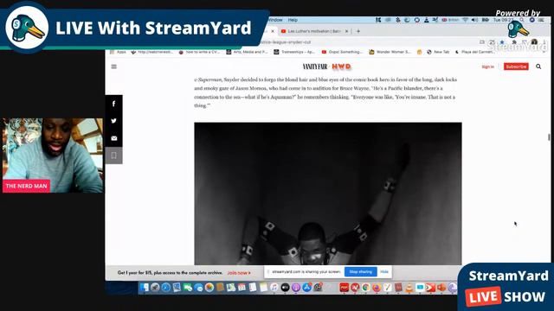Open Music from the dock
Screen dimensions: 554x311
(274, 288)
